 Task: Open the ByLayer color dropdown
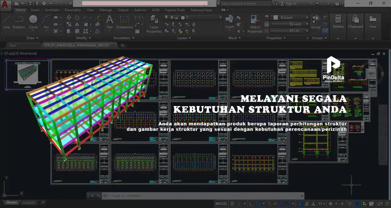tap(307, 17)
